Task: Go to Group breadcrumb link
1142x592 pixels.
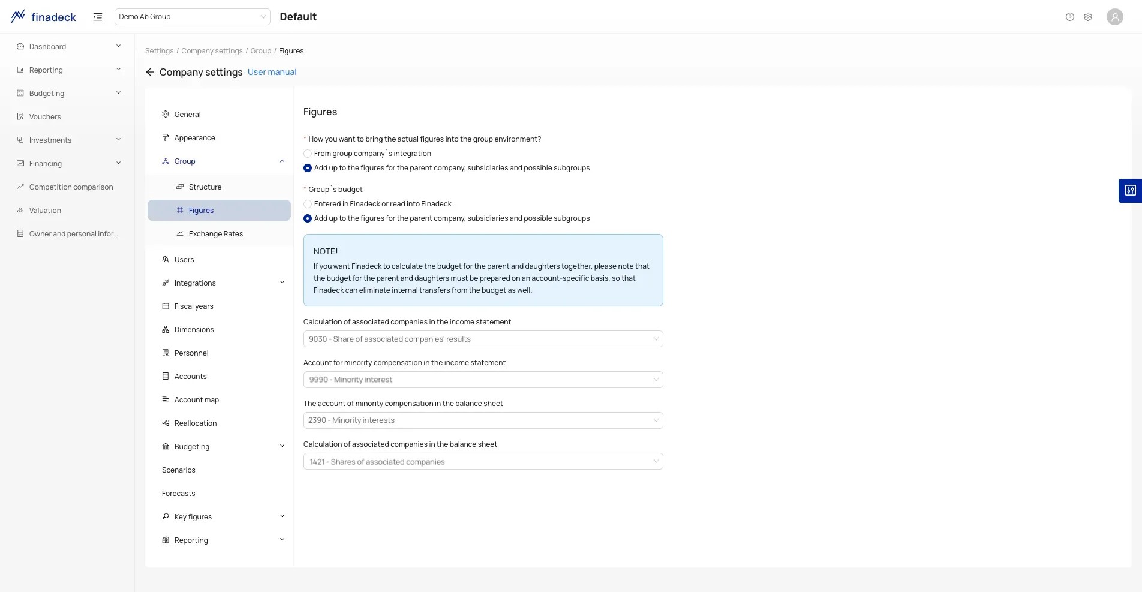Action: (260, 51)
